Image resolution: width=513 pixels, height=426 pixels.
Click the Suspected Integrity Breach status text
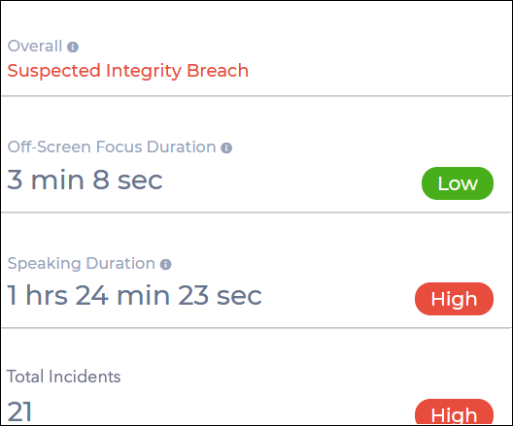coord(128,71)
